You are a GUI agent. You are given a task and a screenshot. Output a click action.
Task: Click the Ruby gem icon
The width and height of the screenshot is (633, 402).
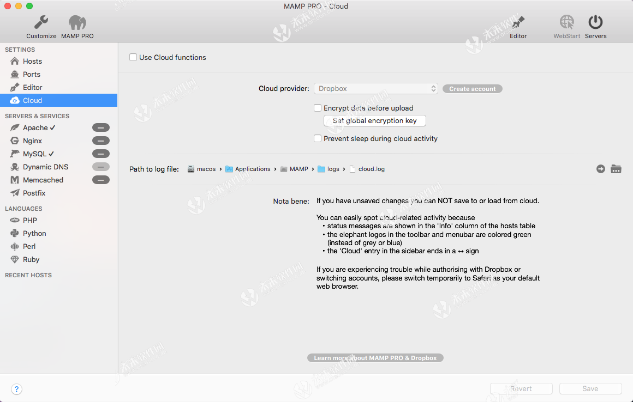(x=15, y=259)
